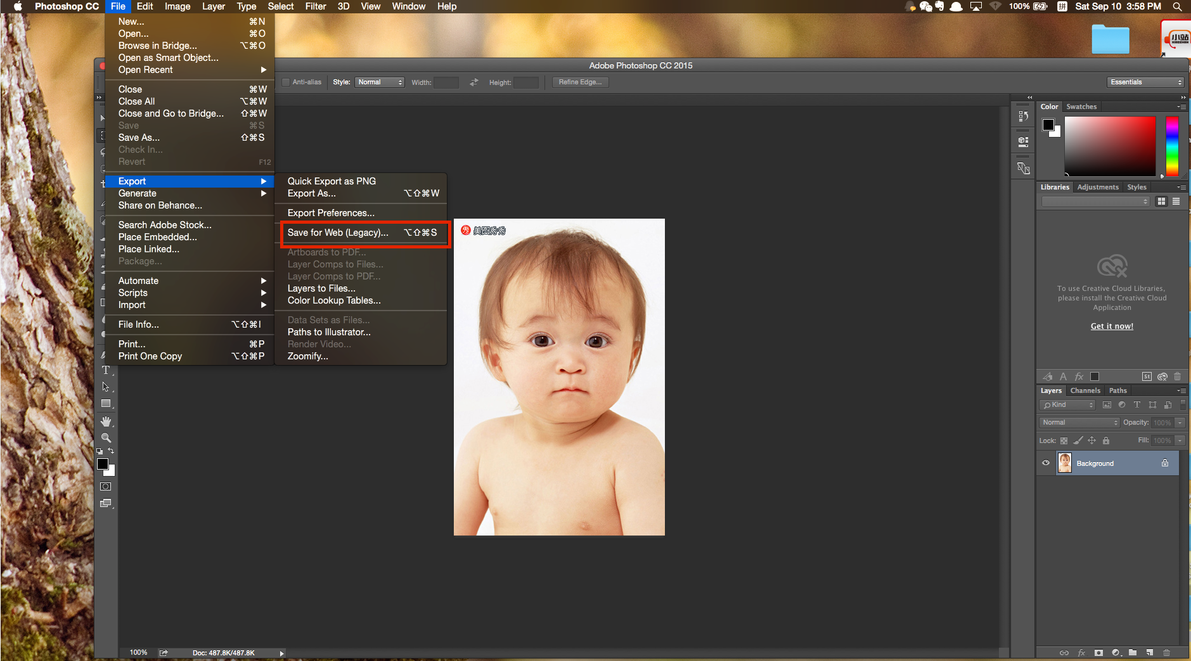Expand the Open Recent submenu

pyautogui.click(x=191, y=70)
